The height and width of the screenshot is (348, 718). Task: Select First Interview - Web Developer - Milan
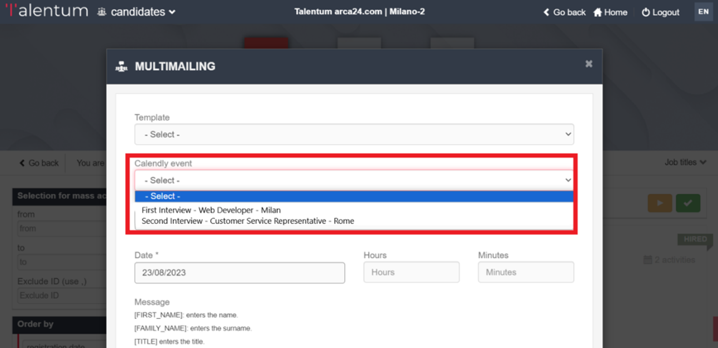click(x=211, y=210)
